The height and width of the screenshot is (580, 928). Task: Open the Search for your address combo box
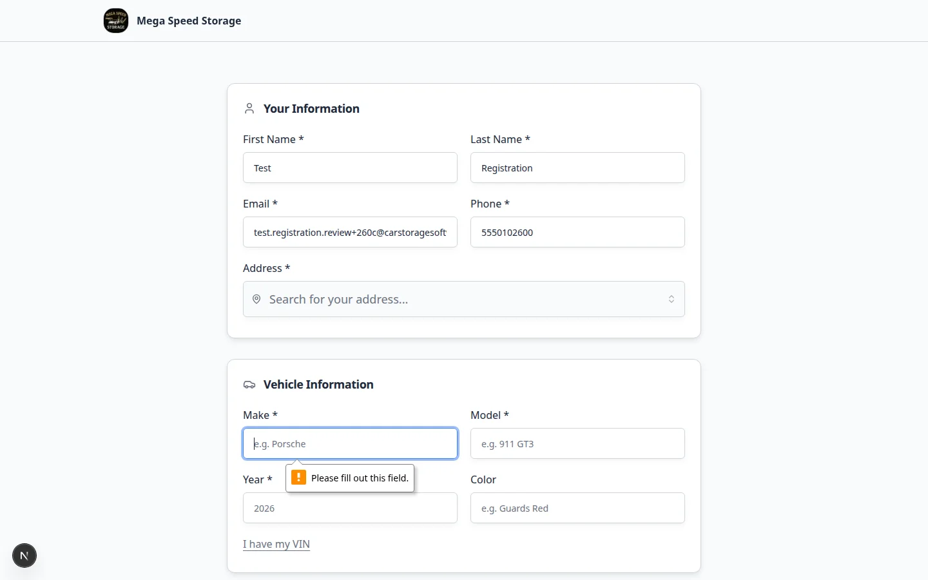(464, 299)
